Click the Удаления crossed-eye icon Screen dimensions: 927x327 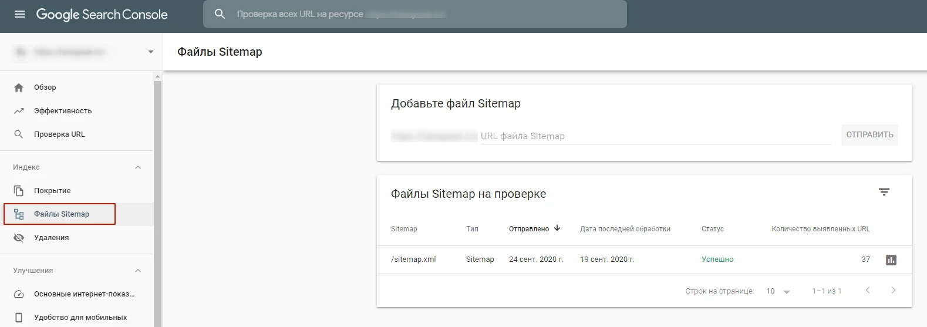pos(19,238)
